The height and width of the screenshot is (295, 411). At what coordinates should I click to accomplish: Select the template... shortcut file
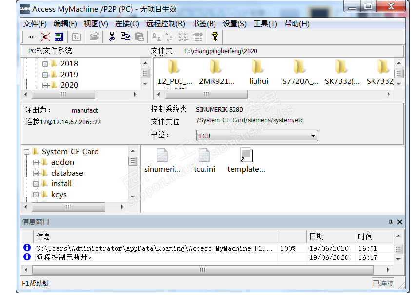point(246,160)
